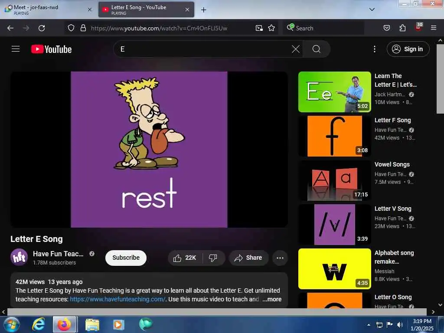444x333 pixels.
Task: Open more actions ellipsis under video
Action: click(280, 258)
